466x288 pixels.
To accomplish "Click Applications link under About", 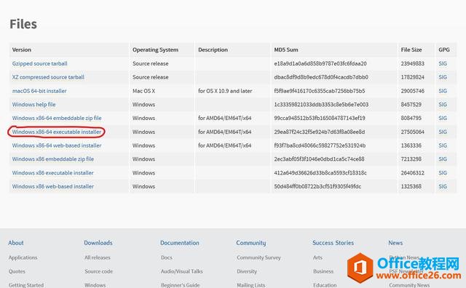I will point(23,257).
